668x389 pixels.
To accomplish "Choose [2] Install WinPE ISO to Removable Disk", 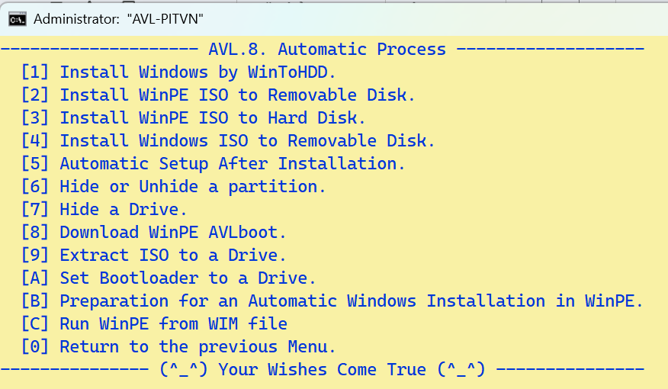I will 218,95.
